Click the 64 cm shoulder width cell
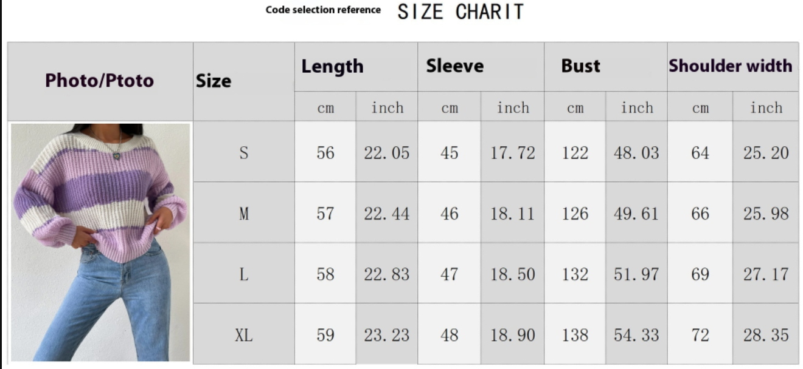This screenshot has width=803, height=369. click(x=700, y=152)
